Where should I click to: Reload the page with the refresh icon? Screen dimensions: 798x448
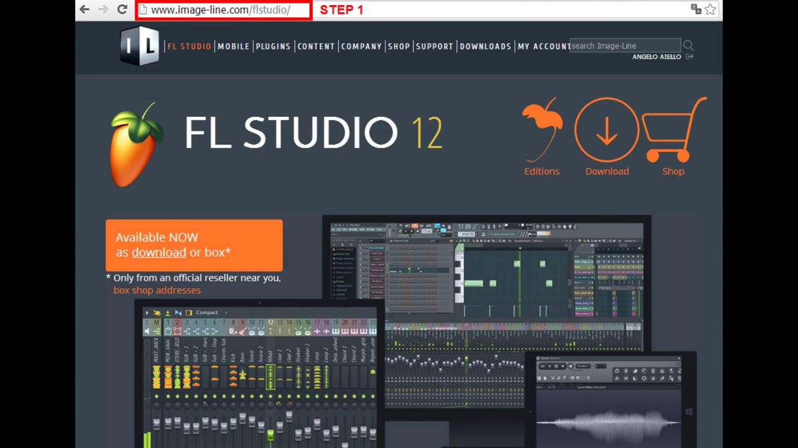pos(122,9)
